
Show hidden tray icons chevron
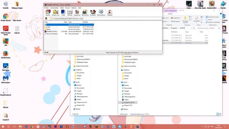203,126
